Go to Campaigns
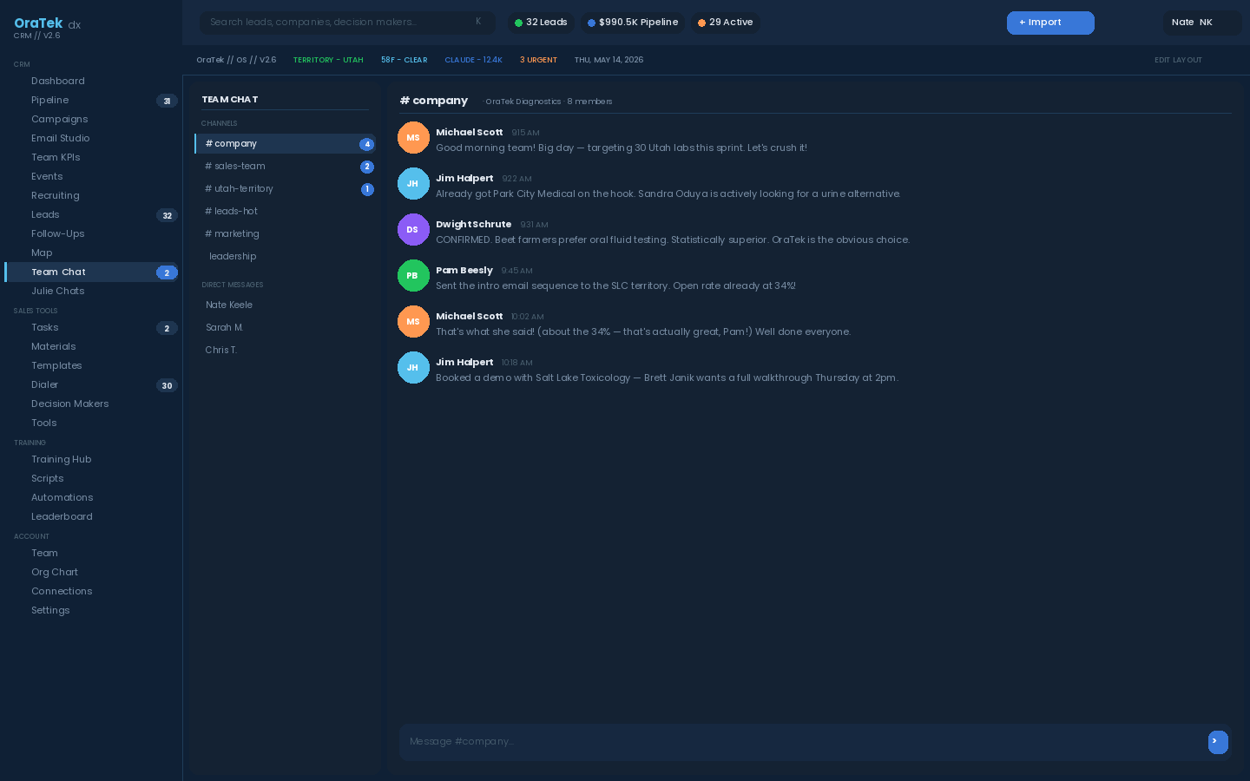 click(x=91, y=120)
